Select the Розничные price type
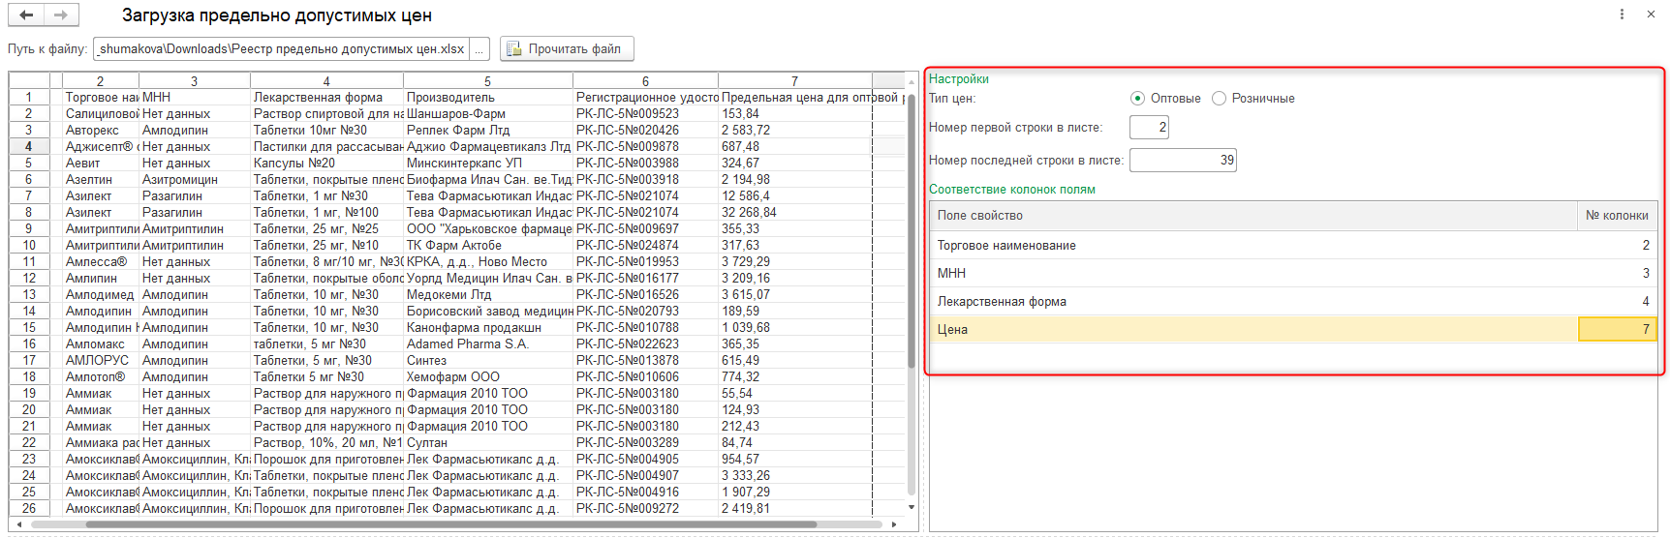The width and height of the screenshot is (1670, 538). pos(1220,99)
